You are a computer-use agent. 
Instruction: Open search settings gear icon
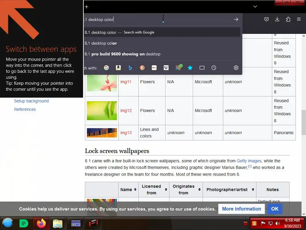click(236, 68)
